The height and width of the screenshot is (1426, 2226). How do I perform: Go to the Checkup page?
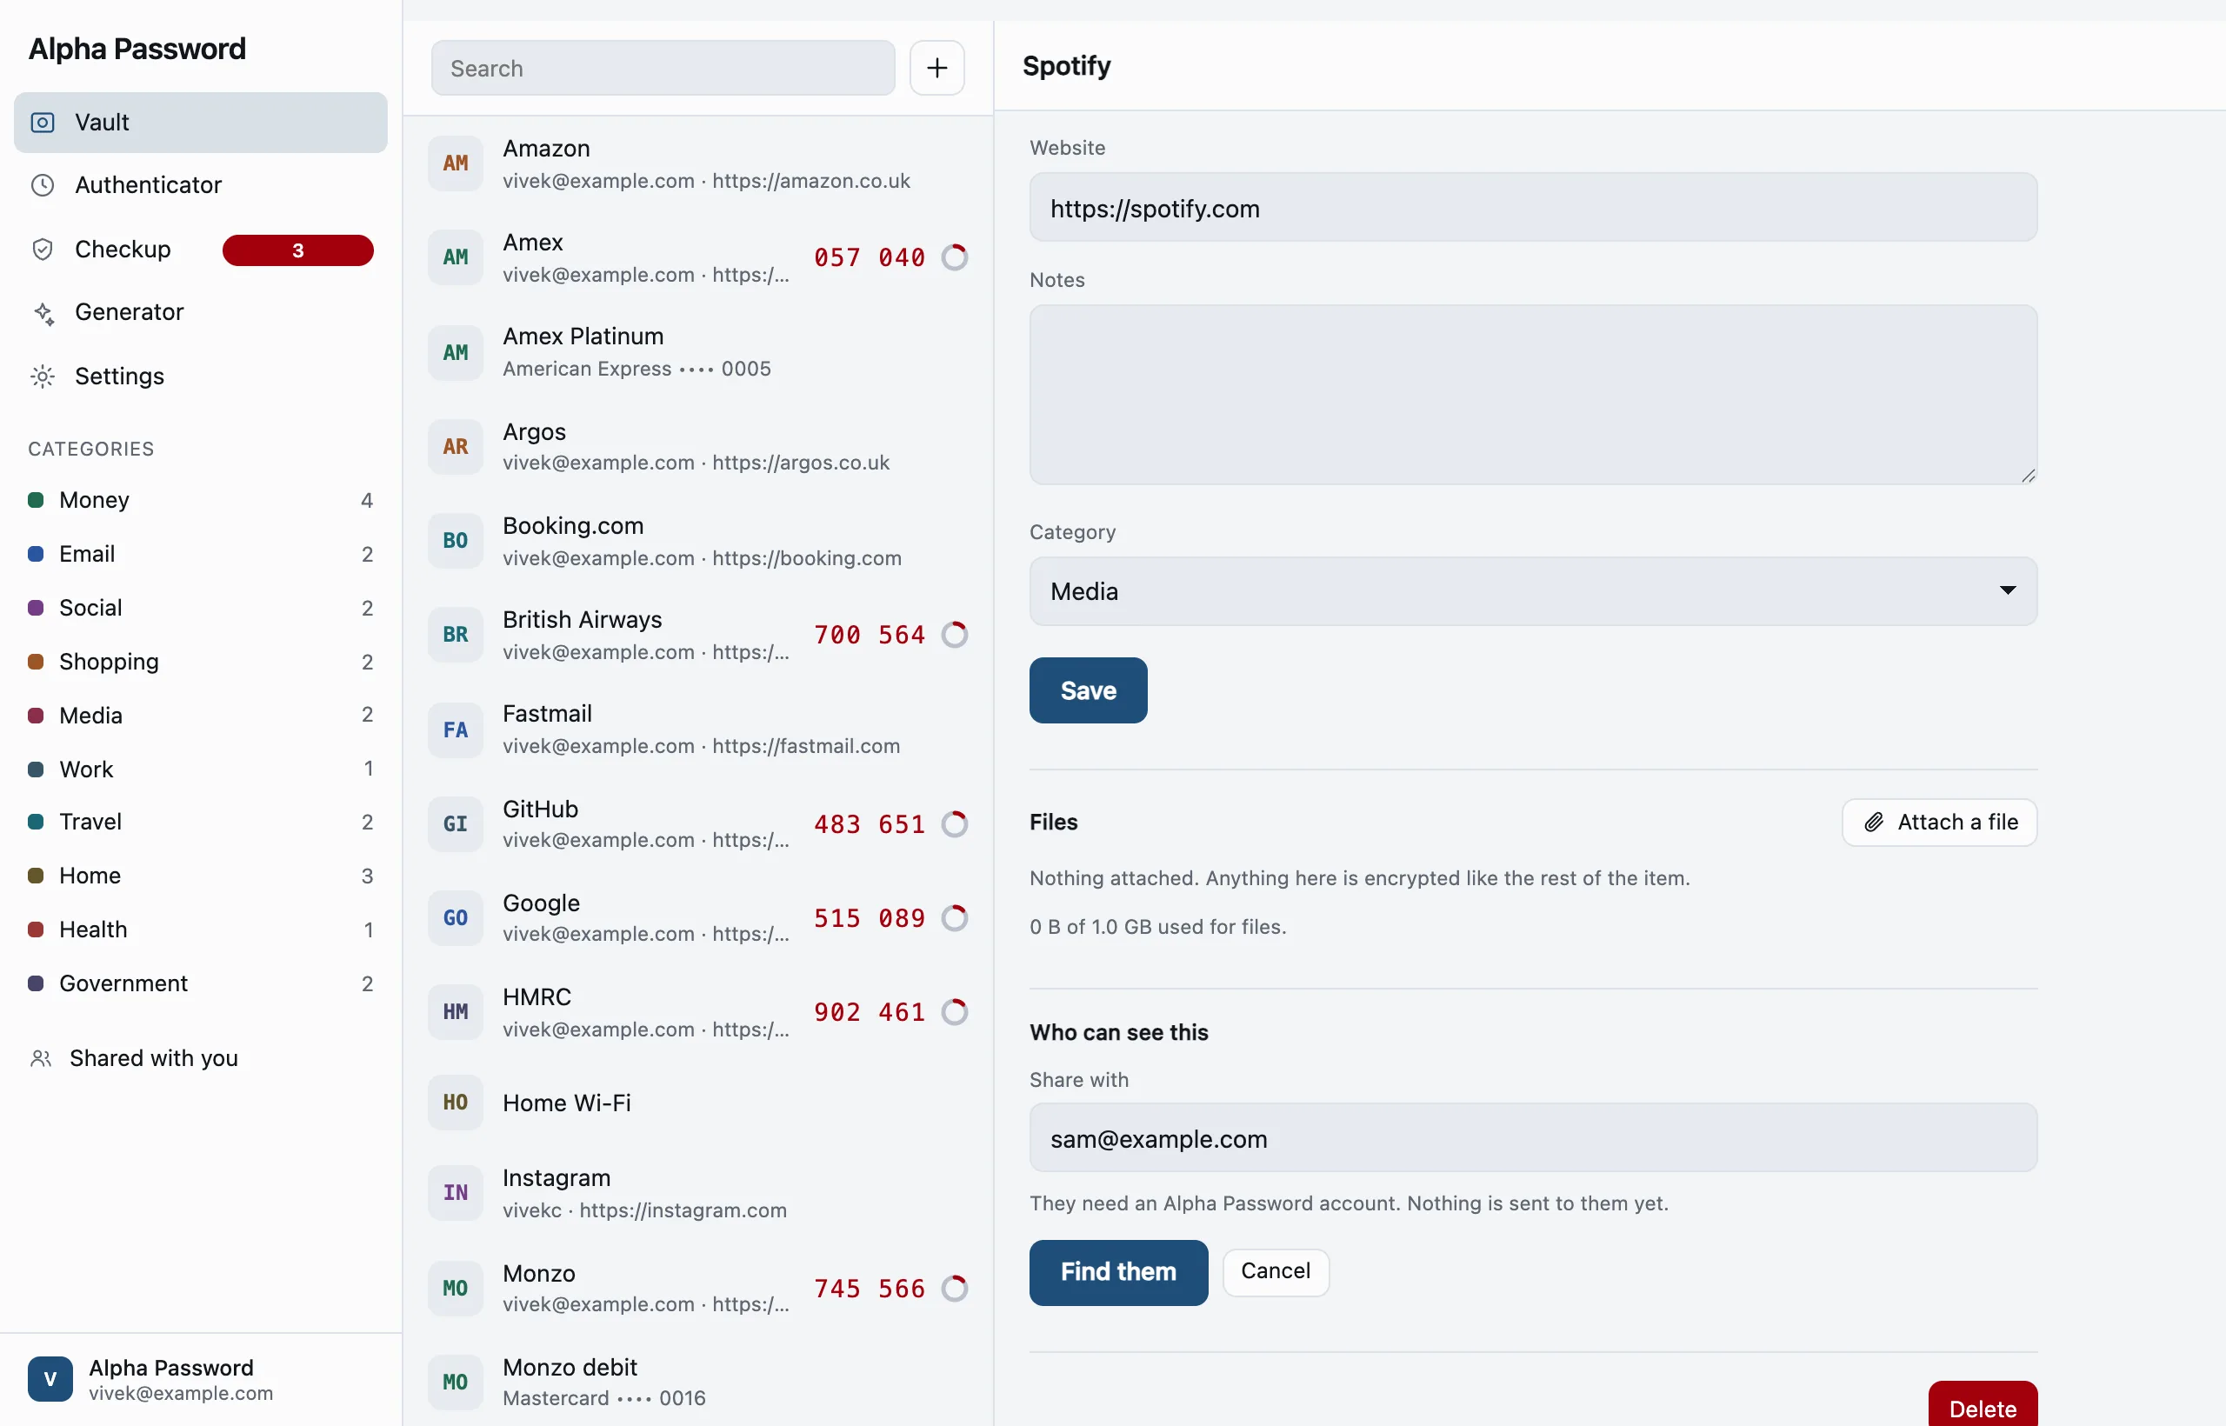tap(200, 249)
